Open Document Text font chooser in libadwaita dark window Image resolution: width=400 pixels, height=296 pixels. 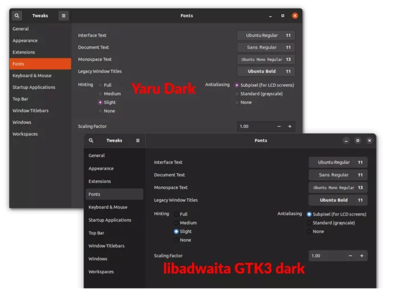pos(338,175)
